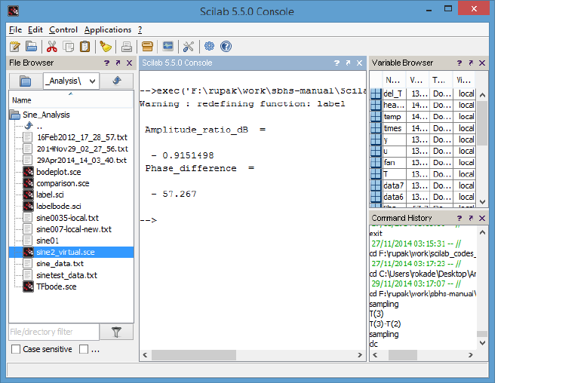
Task: Open Scilab preferences tools icon
Action: click(x=189, y=47)
